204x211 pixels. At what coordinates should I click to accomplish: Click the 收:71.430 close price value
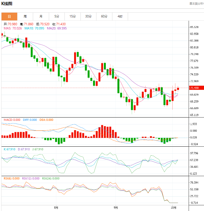[59, 24]
